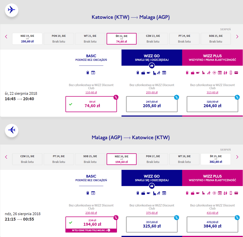Click percent discount badge on outbound 205,60 zł fare

pyautogui.click(x=177, y=97)
